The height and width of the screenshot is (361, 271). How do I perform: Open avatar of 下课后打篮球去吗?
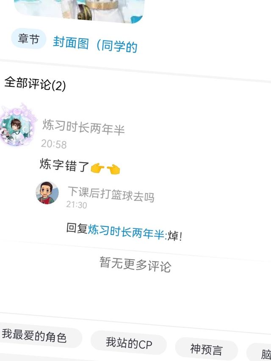coord(47,193)
